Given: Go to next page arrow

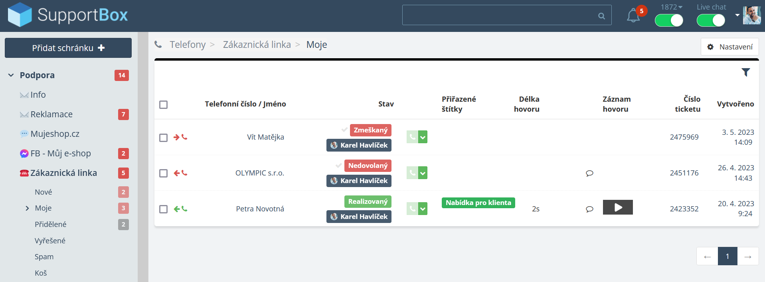Looking at the screenshot, I should [x=748, y=256].
